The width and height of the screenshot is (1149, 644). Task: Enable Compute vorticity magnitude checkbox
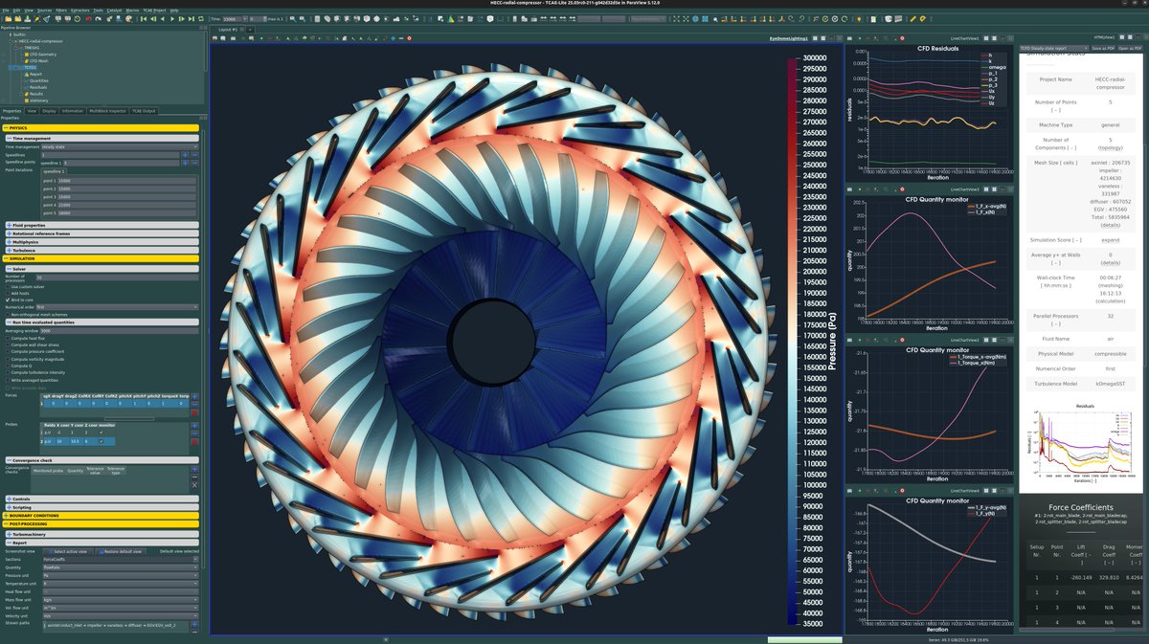click(x=8, y=359)
